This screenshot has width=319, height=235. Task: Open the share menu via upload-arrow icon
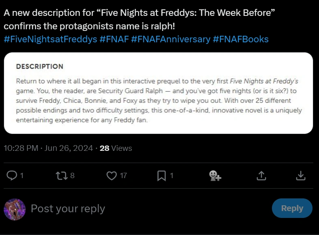pyautogui.click(x=261, y=175)
